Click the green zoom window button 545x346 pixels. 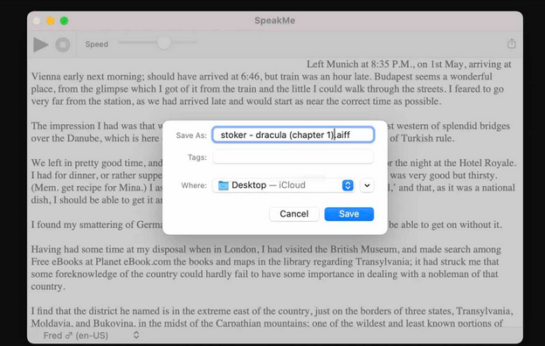(64, 21)
